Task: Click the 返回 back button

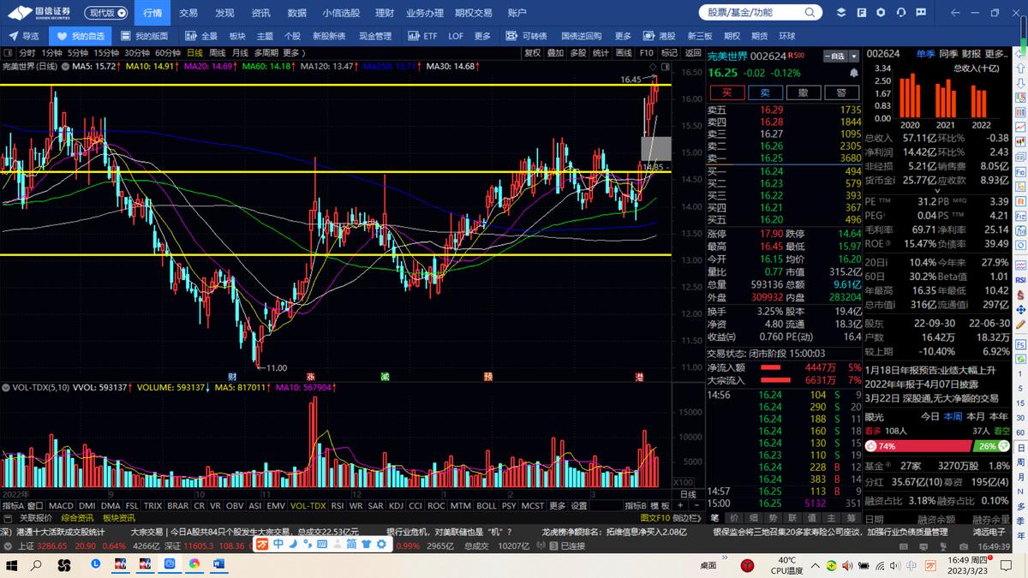Action: click(693, 53)
